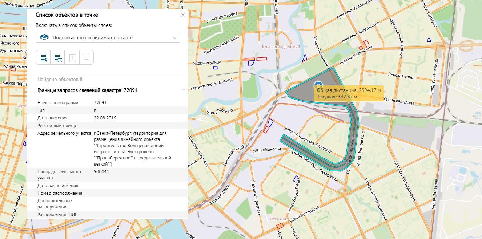Click the greyed document report icon

(86, 58)
